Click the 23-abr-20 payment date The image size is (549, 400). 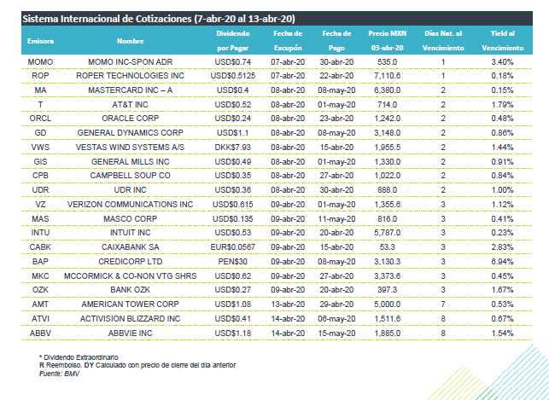click(x=336, y=119)
